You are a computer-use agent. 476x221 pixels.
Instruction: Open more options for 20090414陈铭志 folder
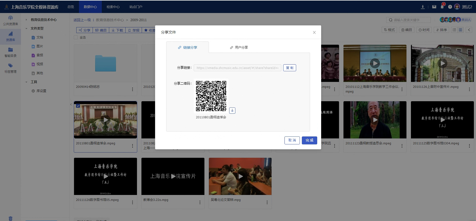pos(133,90)
